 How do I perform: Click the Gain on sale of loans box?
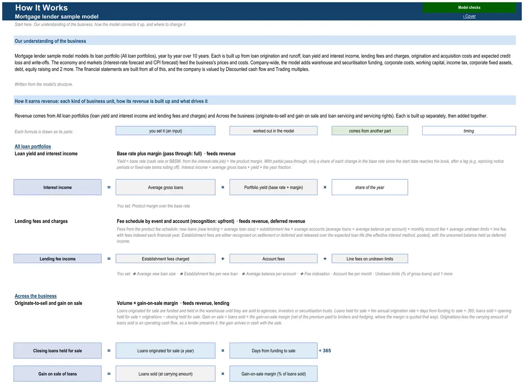58,374
